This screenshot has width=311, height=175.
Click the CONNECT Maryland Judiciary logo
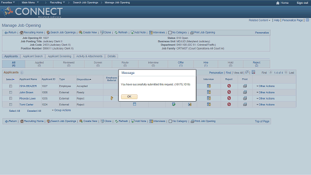[x=33, y=12]
